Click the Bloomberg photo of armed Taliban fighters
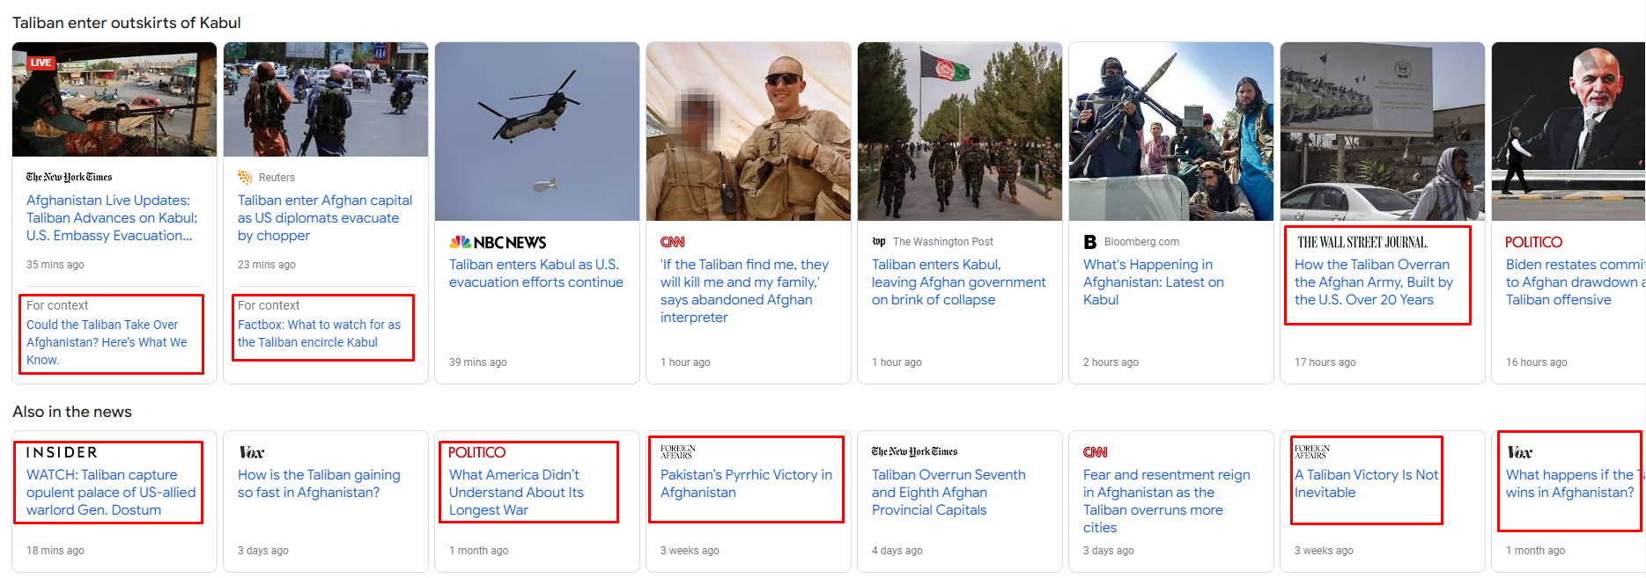This screenshot has height=578, width=1646. tap(1171, 131)
